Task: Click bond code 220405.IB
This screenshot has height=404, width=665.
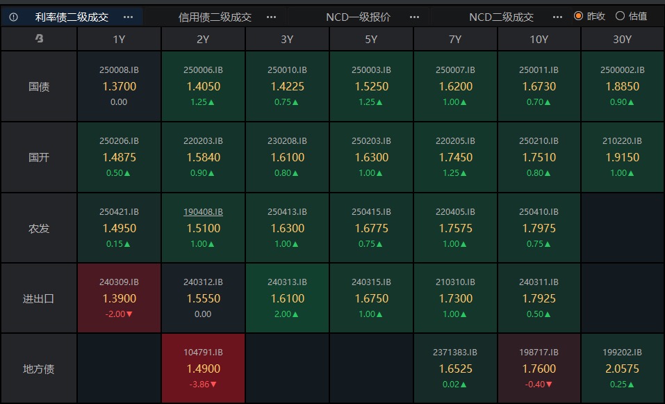Action: point(455,212)
